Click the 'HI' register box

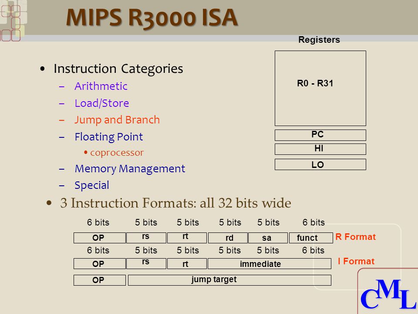(x=320, y=149)
